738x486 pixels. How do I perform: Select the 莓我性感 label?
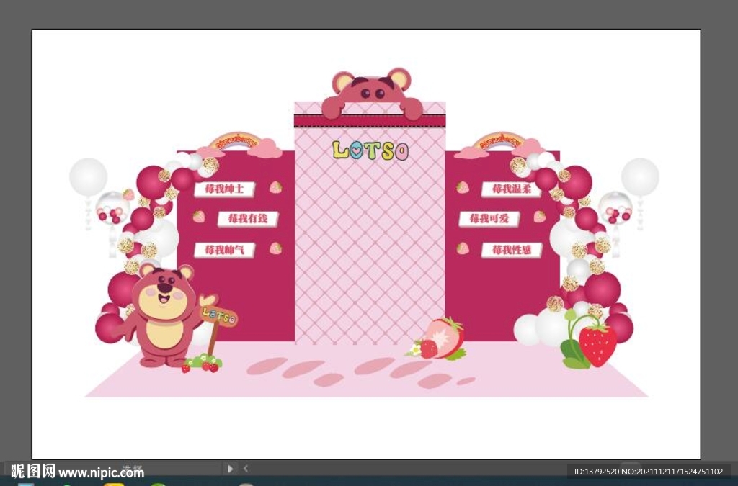511,250
